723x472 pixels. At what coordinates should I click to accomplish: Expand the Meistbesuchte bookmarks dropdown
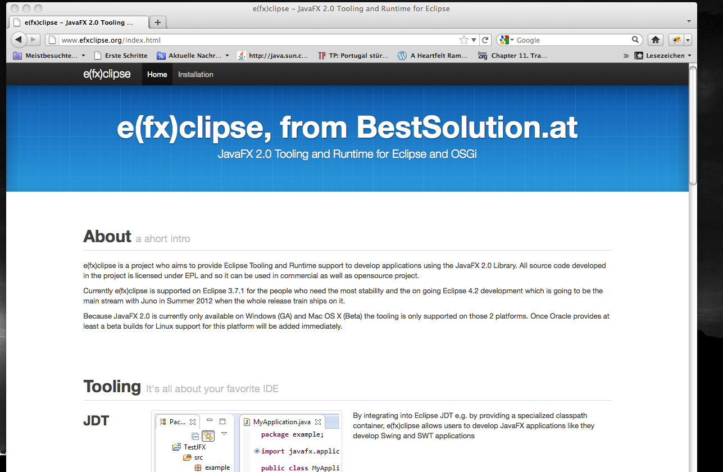pos(83,56)
